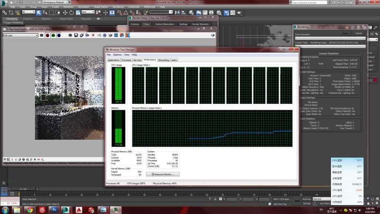Open the Networking tab in Task Manager
380x214 pixels.
(x=163, y=60)
